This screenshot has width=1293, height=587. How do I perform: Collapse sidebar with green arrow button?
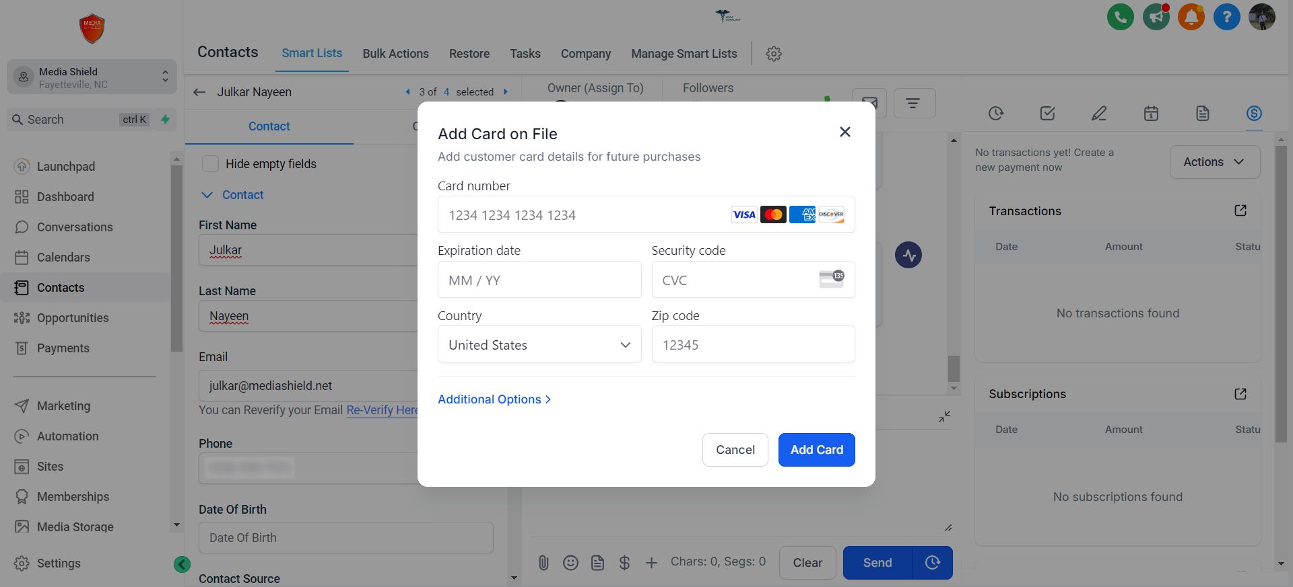click(x=182, y=564)
